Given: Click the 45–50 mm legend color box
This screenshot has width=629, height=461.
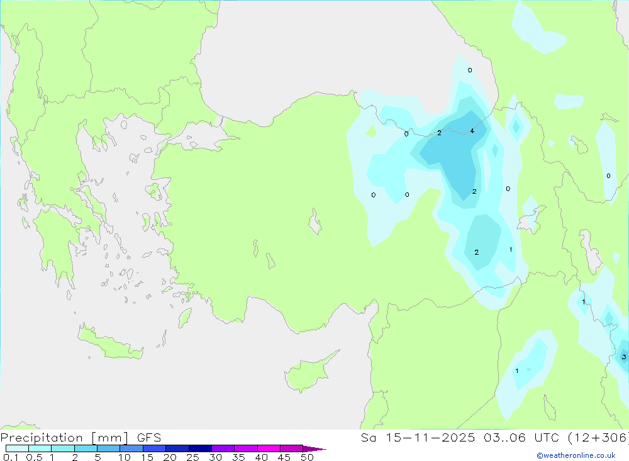Looking at the screenshot, I should click(x=292, y=448).
